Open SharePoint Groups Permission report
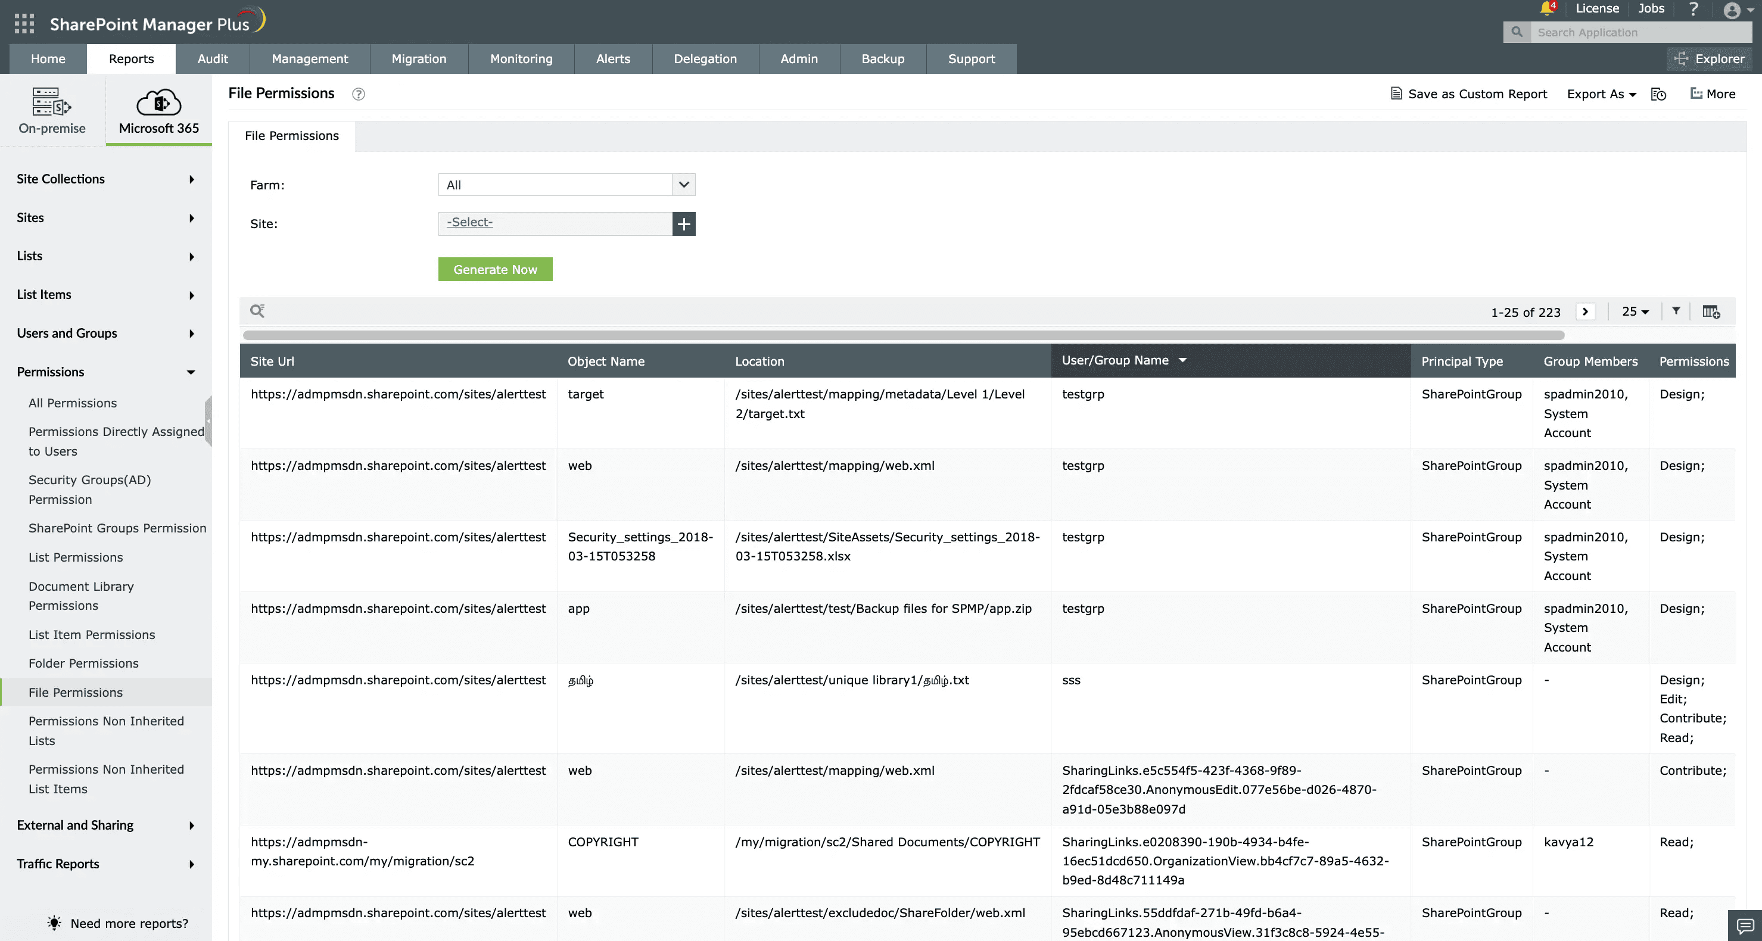 [x=118, y=528]
